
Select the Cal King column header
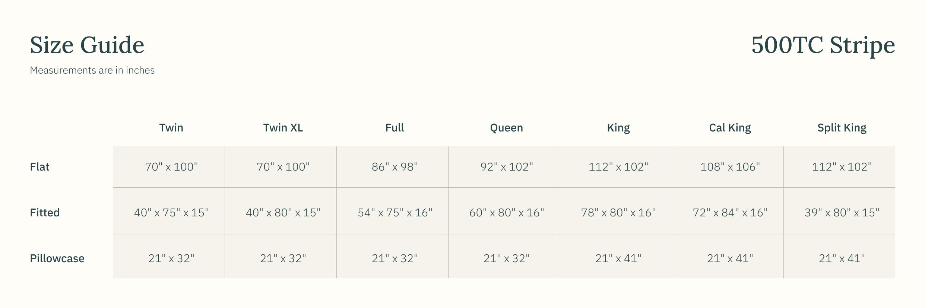pyautogui.click(x=730, y=128)
